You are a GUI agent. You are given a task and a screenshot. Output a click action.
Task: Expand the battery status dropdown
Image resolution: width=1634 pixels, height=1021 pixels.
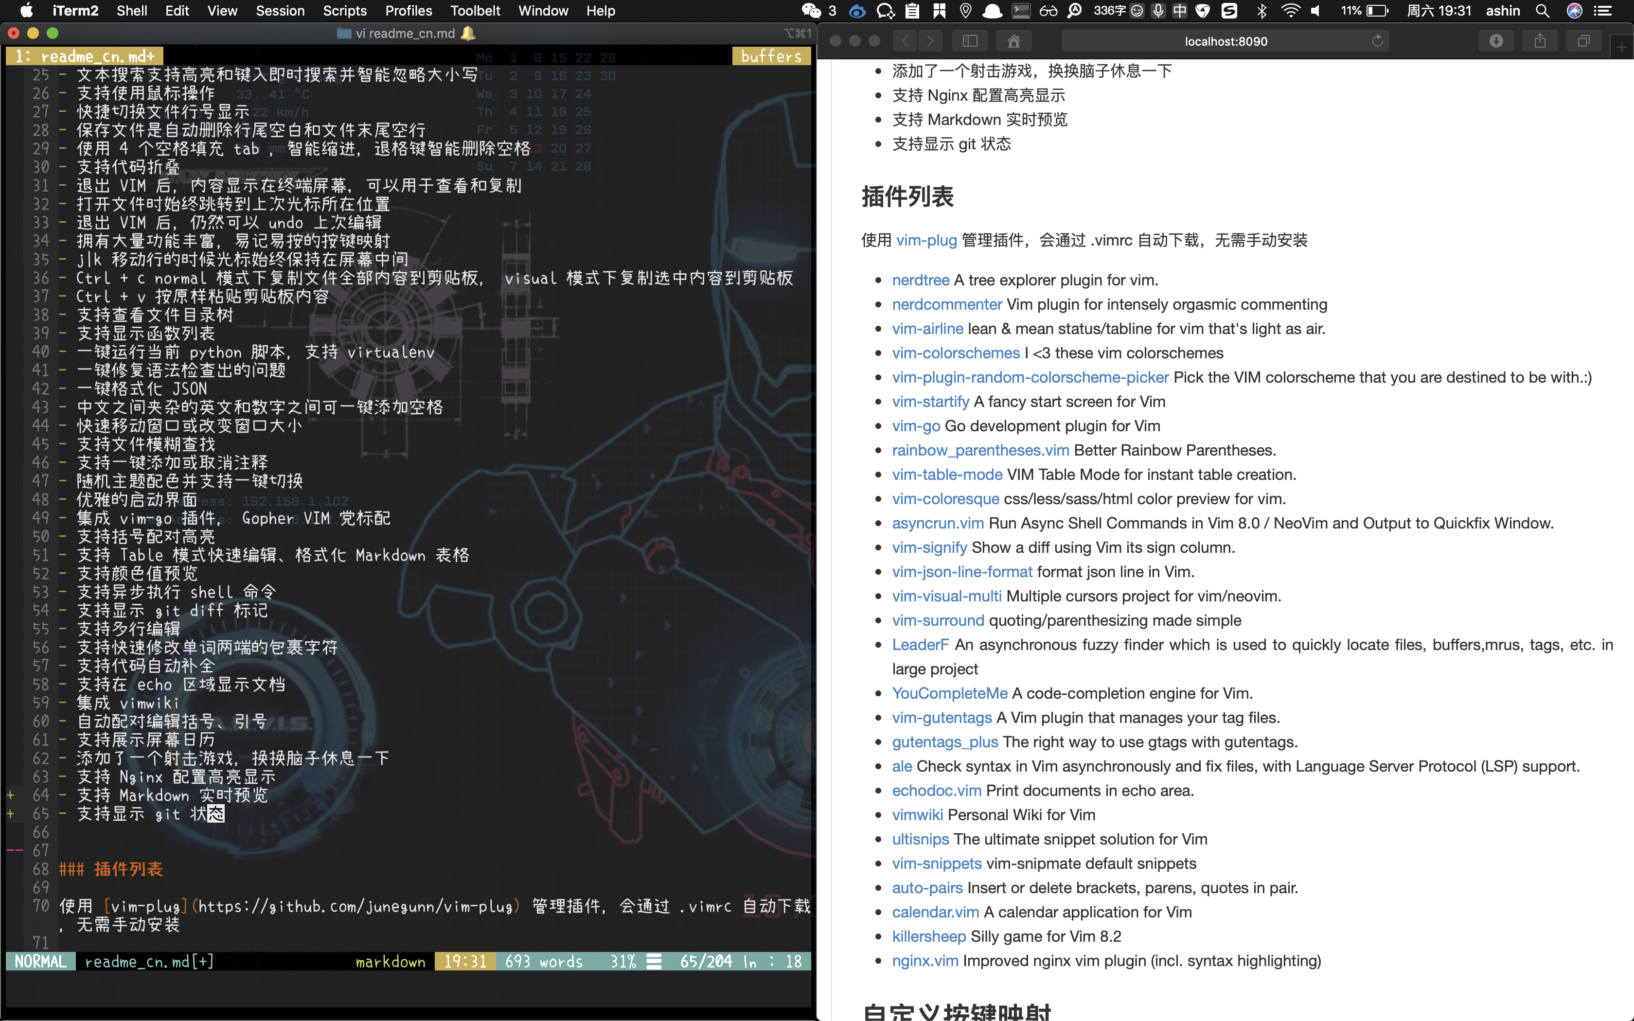1377,11
